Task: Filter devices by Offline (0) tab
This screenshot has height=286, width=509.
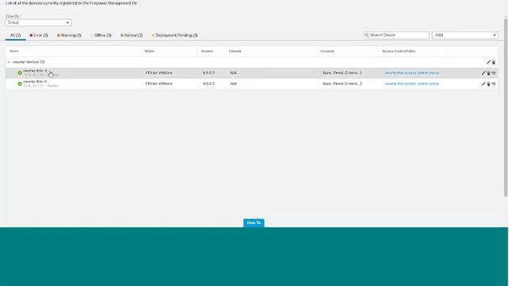Action: (102, 35)
